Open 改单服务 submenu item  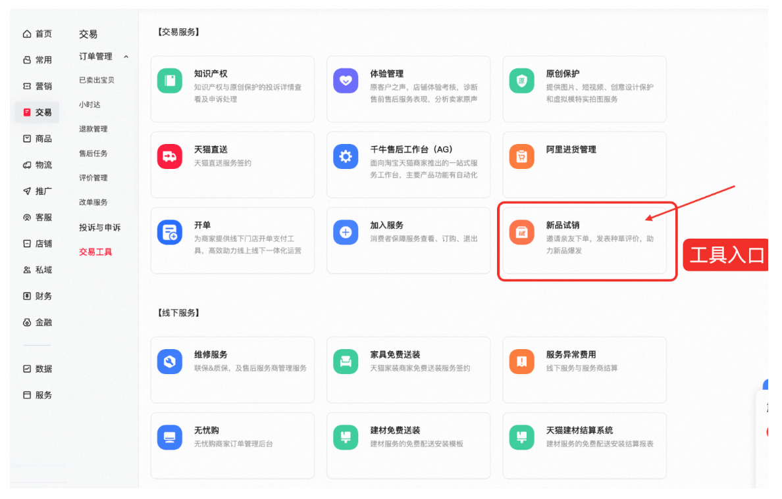[93, 202]
